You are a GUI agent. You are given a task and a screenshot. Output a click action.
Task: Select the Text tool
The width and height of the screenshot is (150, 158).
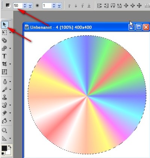(x=4, y=56)
